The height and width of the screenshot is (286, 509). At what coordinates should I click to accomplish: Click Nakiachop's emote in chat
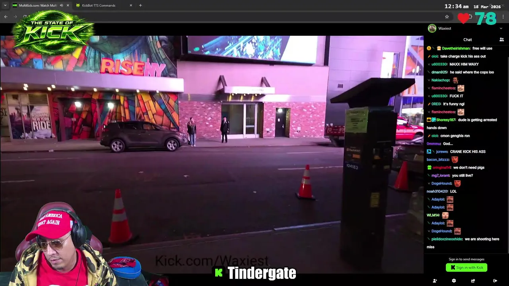[x=455, y=80]
